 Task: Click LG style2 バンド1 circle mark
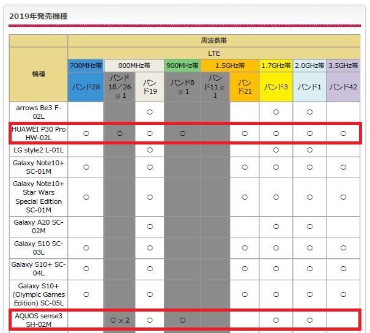(309, 150)
